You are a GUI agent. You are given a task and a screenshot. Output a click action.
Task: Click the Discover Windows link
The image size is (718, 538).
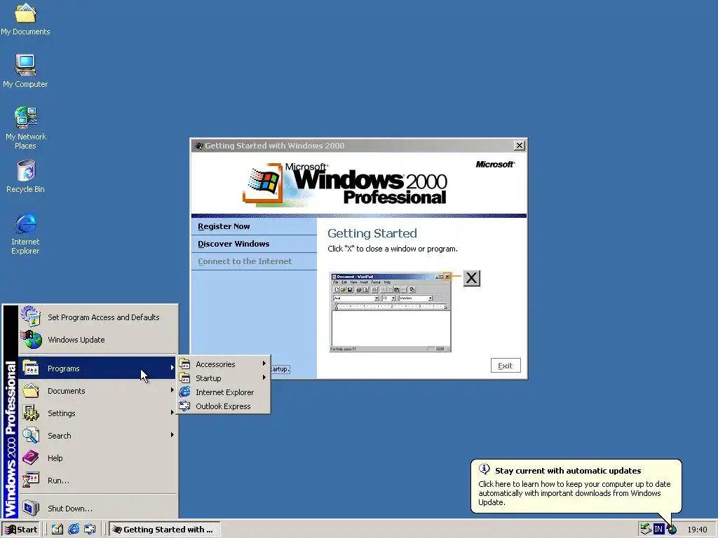[233, 244]
